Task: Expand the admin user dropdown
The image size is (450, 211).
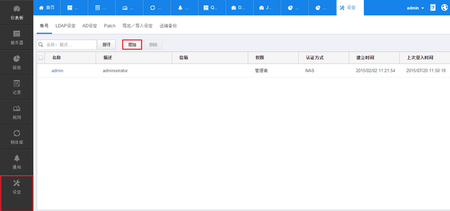Action: [x=415, y=8]
